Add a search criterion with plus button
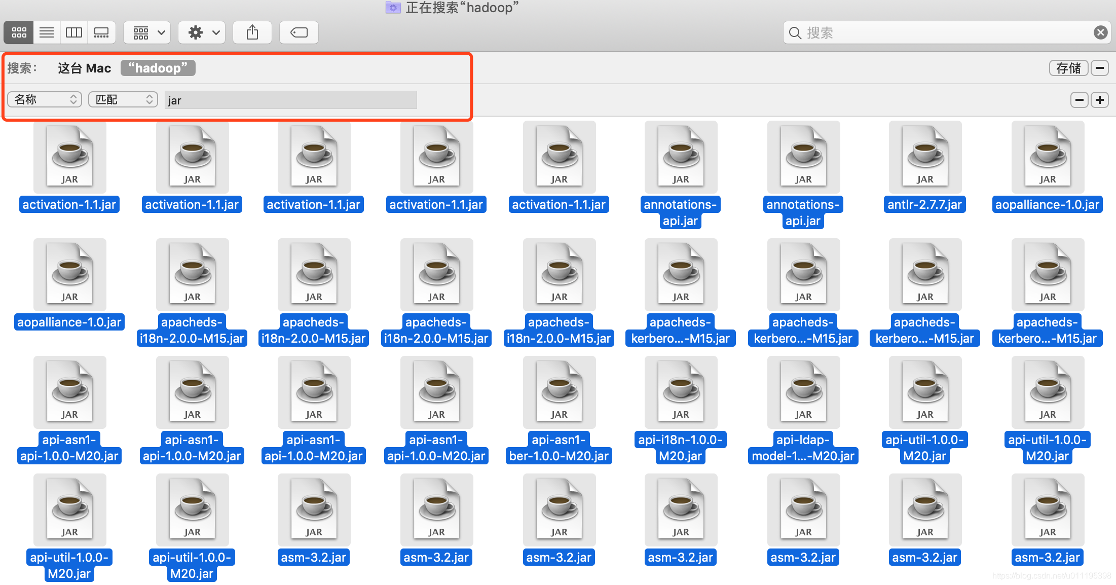The width and height of the screenshot is (1116, 585). pos(1100,100)
